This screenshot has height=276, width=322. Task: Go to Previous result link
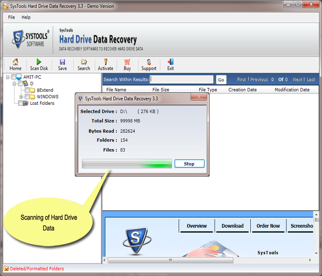(259, 79)
